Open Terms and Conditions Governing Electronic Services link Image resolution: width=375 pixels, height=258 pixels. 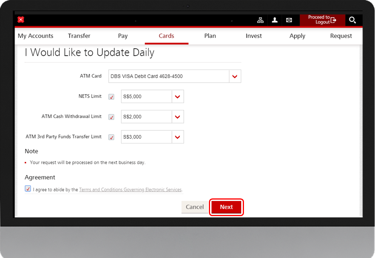point(130,190)
